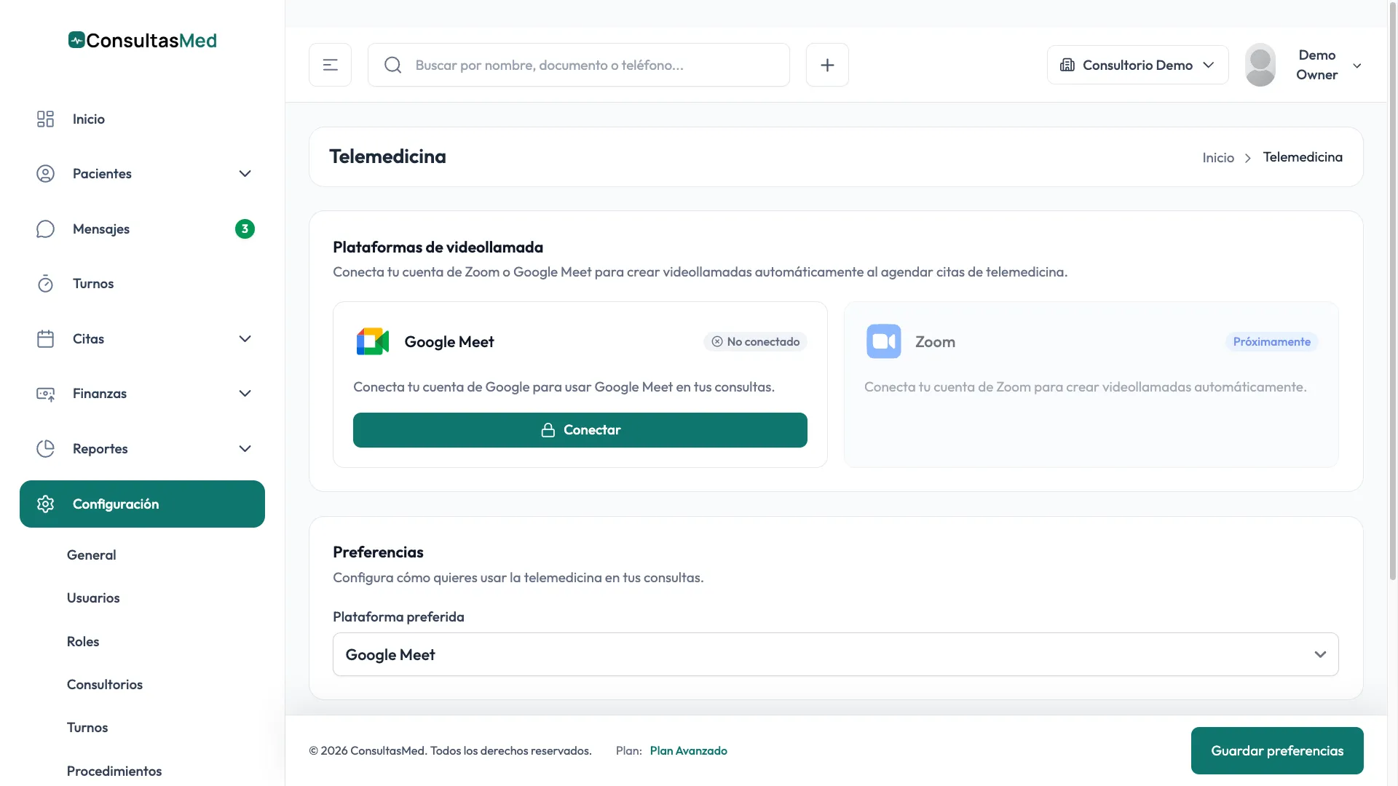Click the Próximamente Zoom badge

coord(1271,341)
